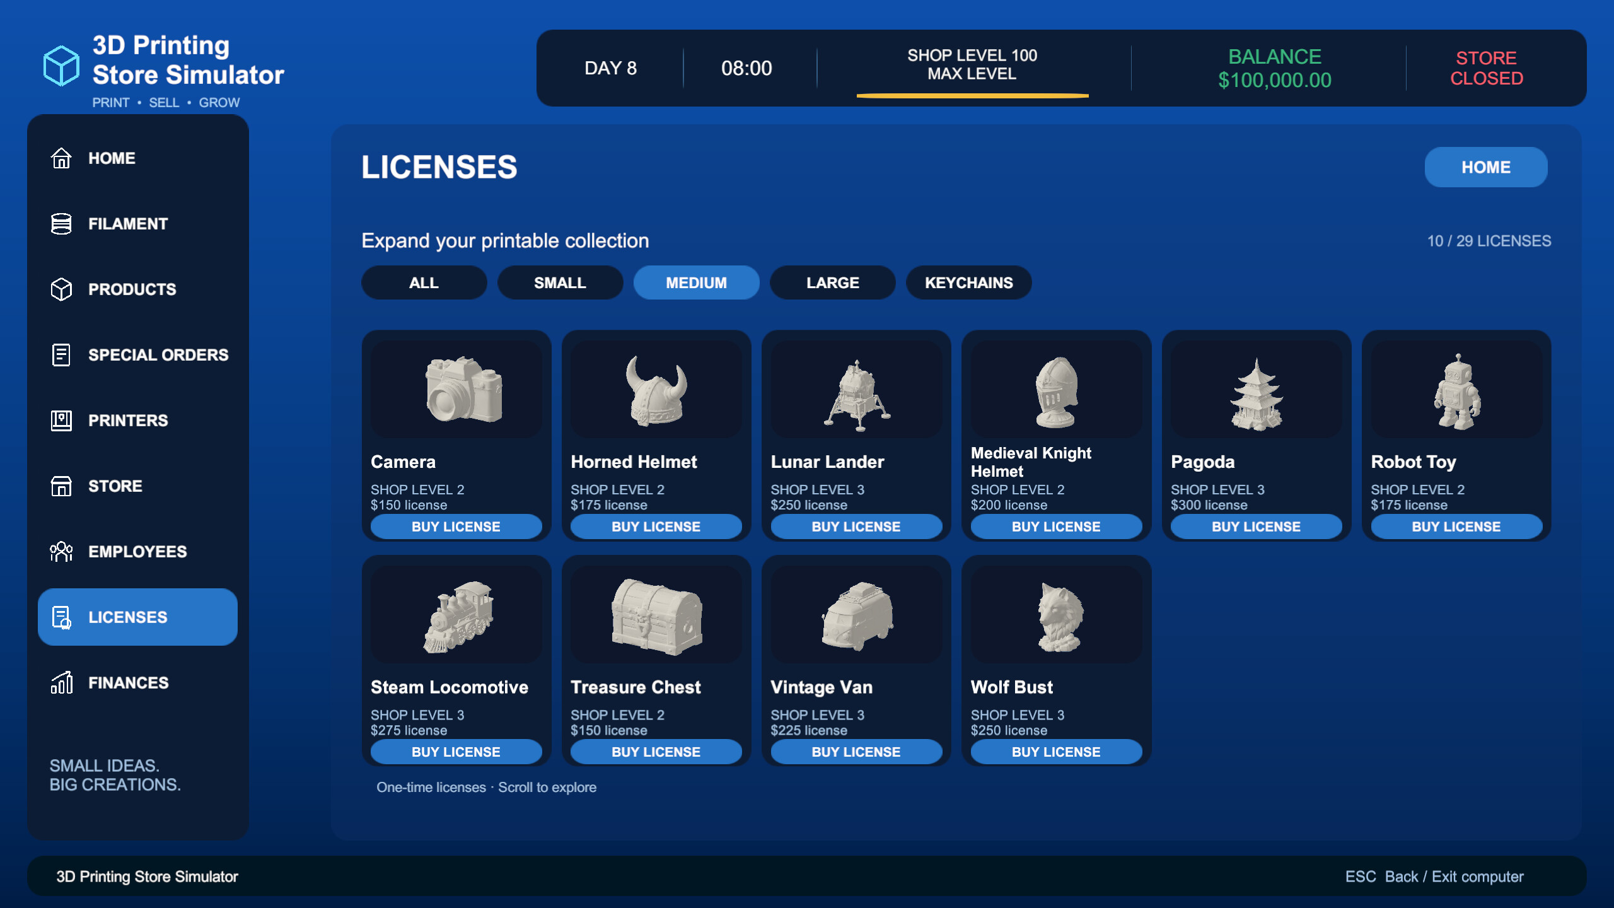Buy the Medieval Knight Helmet license
Image resolution: width=1614 pixels, height=908 pixels.
[x=1057, y=527]
